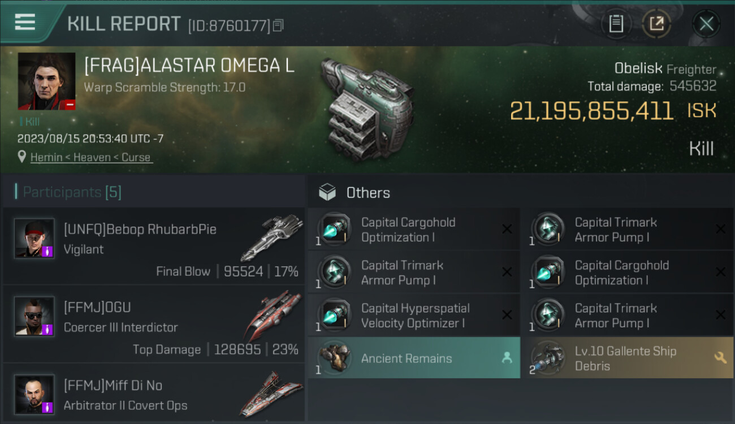Open OGU's pilot portrait
735x424 pixels.
(34, 316)
